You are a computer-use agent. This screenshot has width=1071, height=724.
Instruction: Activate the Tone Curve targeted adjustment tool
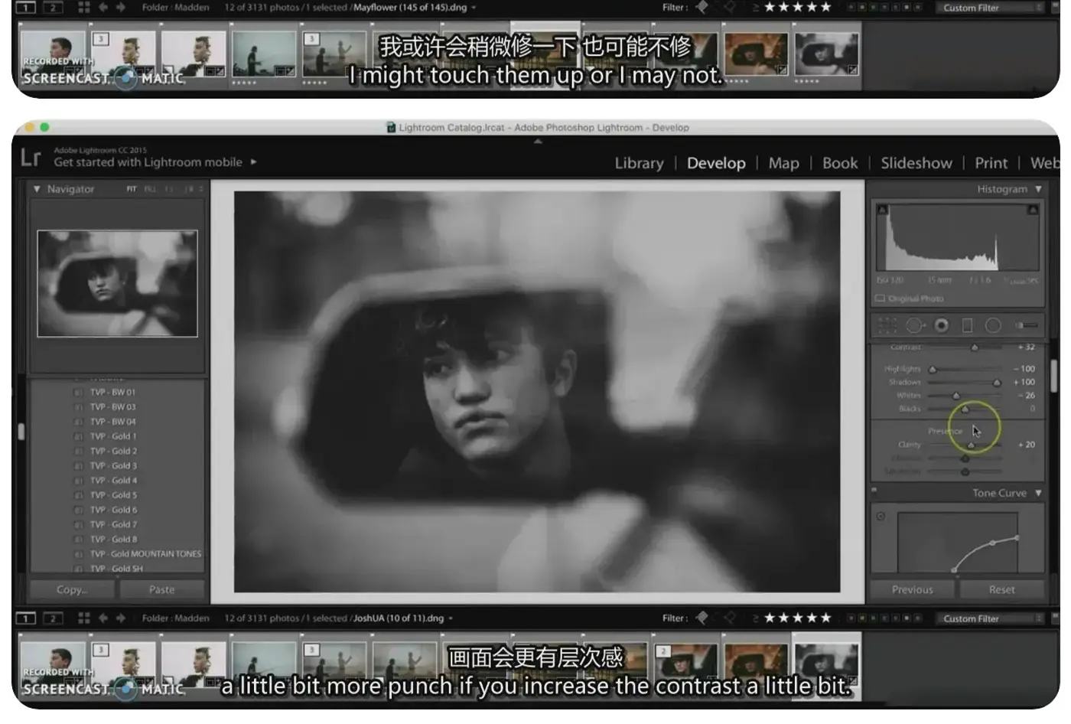[x=881, y=517]
